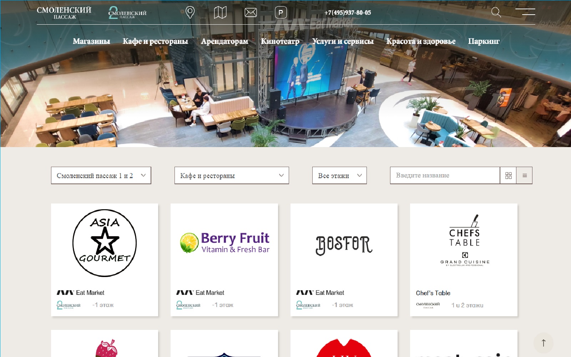Expand the Смоленский пассаж 1 и 2 dropdown
This screenshot has width=571, height=357.
(101, 175)
